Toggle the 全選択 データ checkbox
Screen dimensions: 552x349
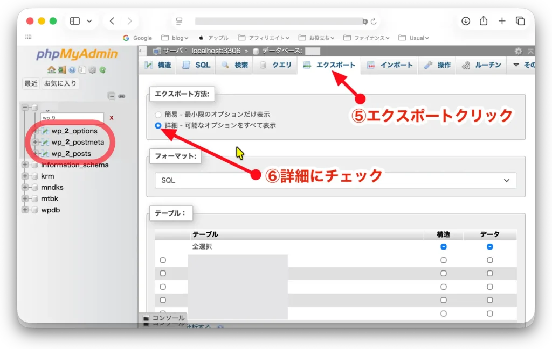pos(489,246)
